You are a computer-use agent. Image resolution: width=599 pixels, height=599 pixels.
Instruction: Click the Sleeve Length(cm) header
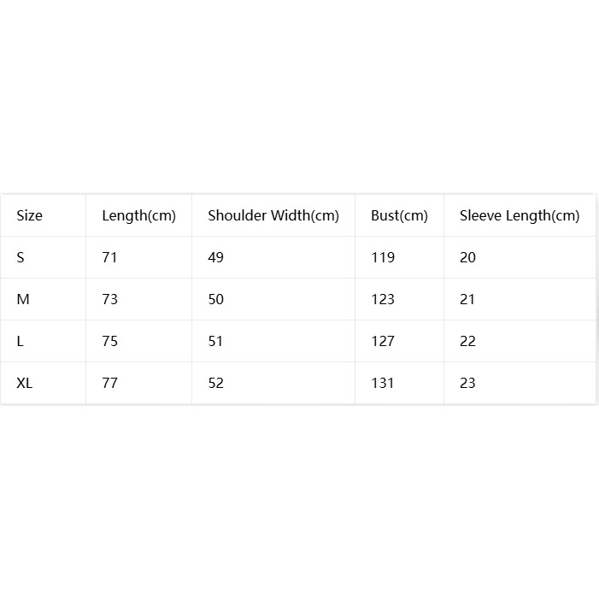(x=520, y=216)
